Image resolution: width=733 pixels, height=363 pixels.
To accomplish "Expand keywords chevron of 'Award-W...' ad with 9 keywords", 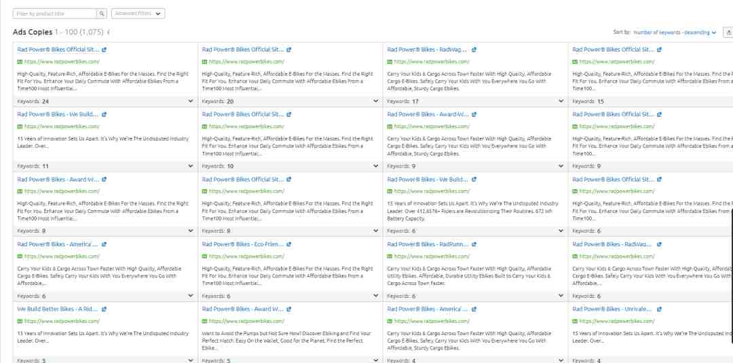I will (x=561, y=166).
